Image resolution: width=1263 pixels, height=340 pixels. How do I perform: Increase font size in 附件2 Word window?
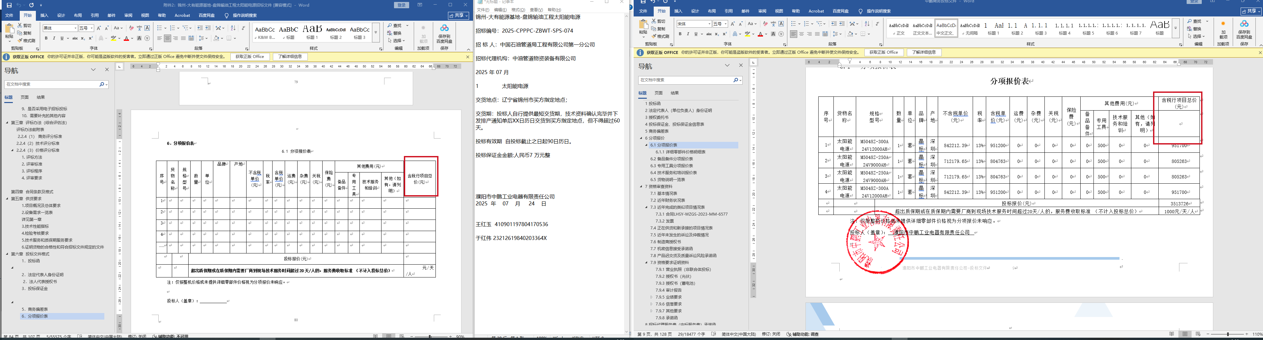point(98,28)
